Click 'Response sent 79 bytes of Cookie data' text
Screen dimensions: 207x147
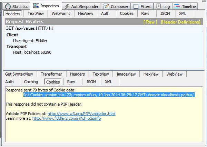pyautogui.click(x=40, y=90)
